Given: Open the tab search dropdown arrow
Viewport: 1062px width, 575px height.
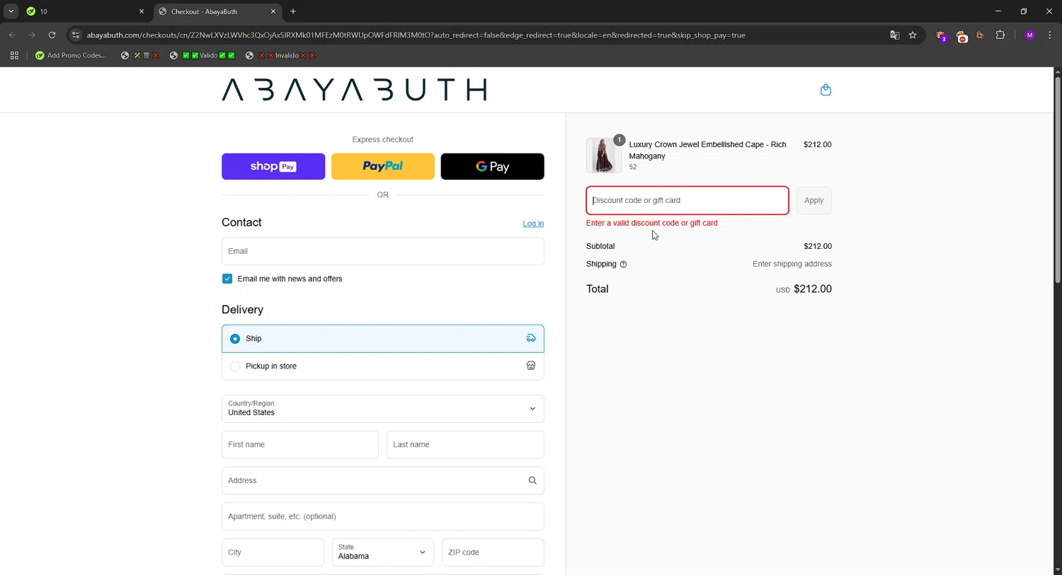Looking at the screenshot, I should click(11, 11).
